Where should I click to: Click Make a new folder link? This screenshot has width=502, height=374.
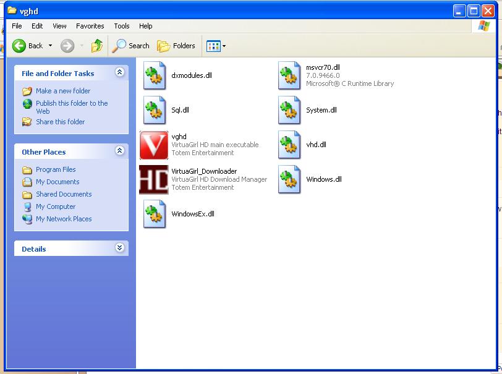click(63, 91)
